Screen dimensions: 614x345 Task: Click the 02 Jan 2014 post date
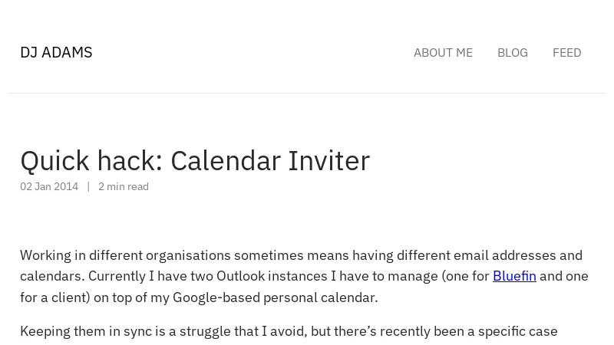pos(49,186)
